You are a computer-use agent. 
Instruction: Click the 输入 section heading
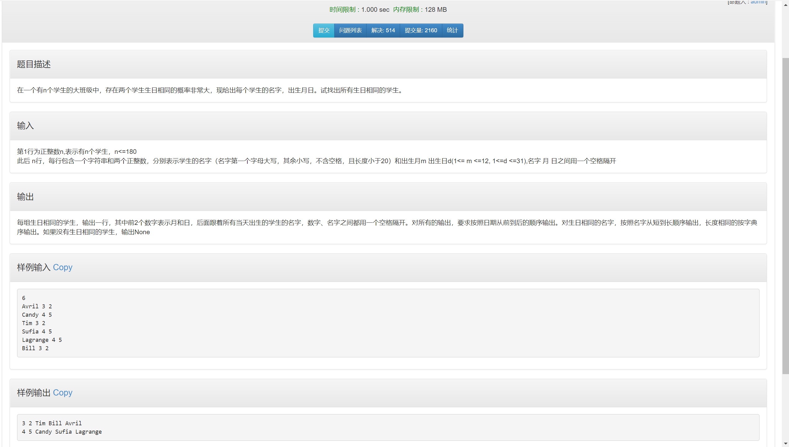[25, 126]
